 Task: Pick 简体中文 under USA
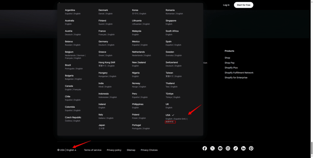[170, 122]
